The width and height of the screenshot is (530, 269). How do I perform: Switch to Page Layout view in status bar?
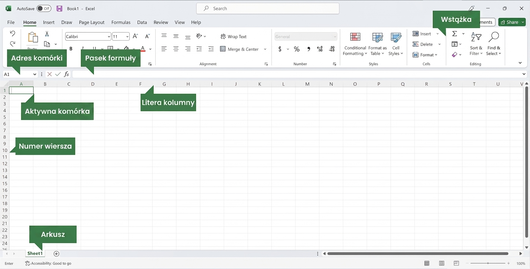click(442, 263)
